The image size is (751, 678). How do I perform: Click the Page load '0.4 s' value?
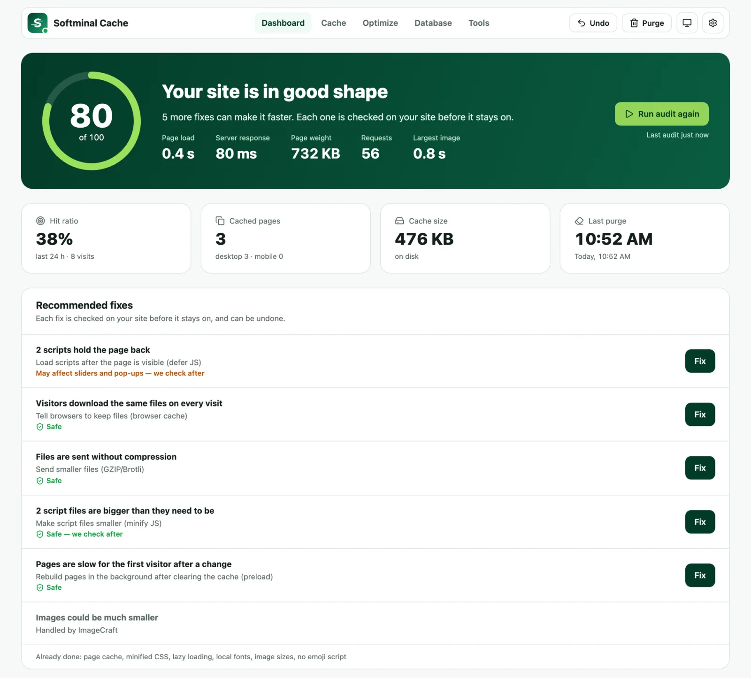point(178,154)
